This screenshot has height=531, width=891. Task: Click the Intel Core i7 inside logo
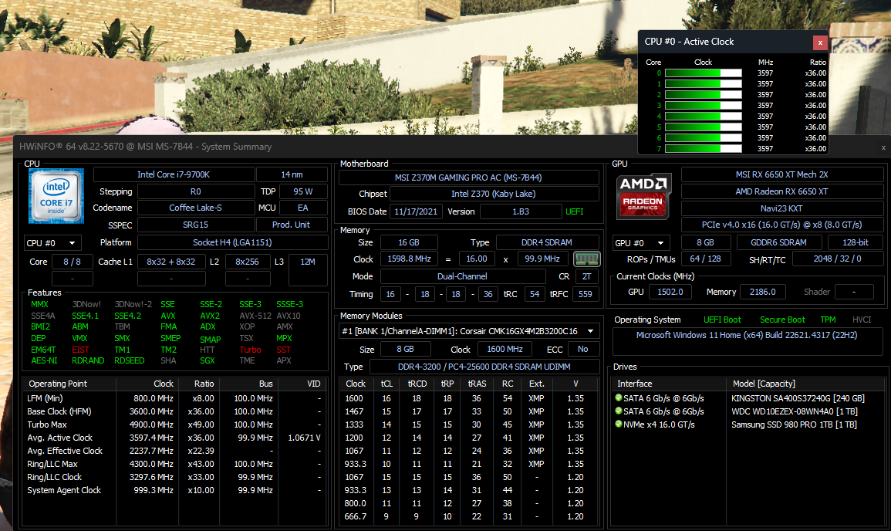tap(56, 195)
